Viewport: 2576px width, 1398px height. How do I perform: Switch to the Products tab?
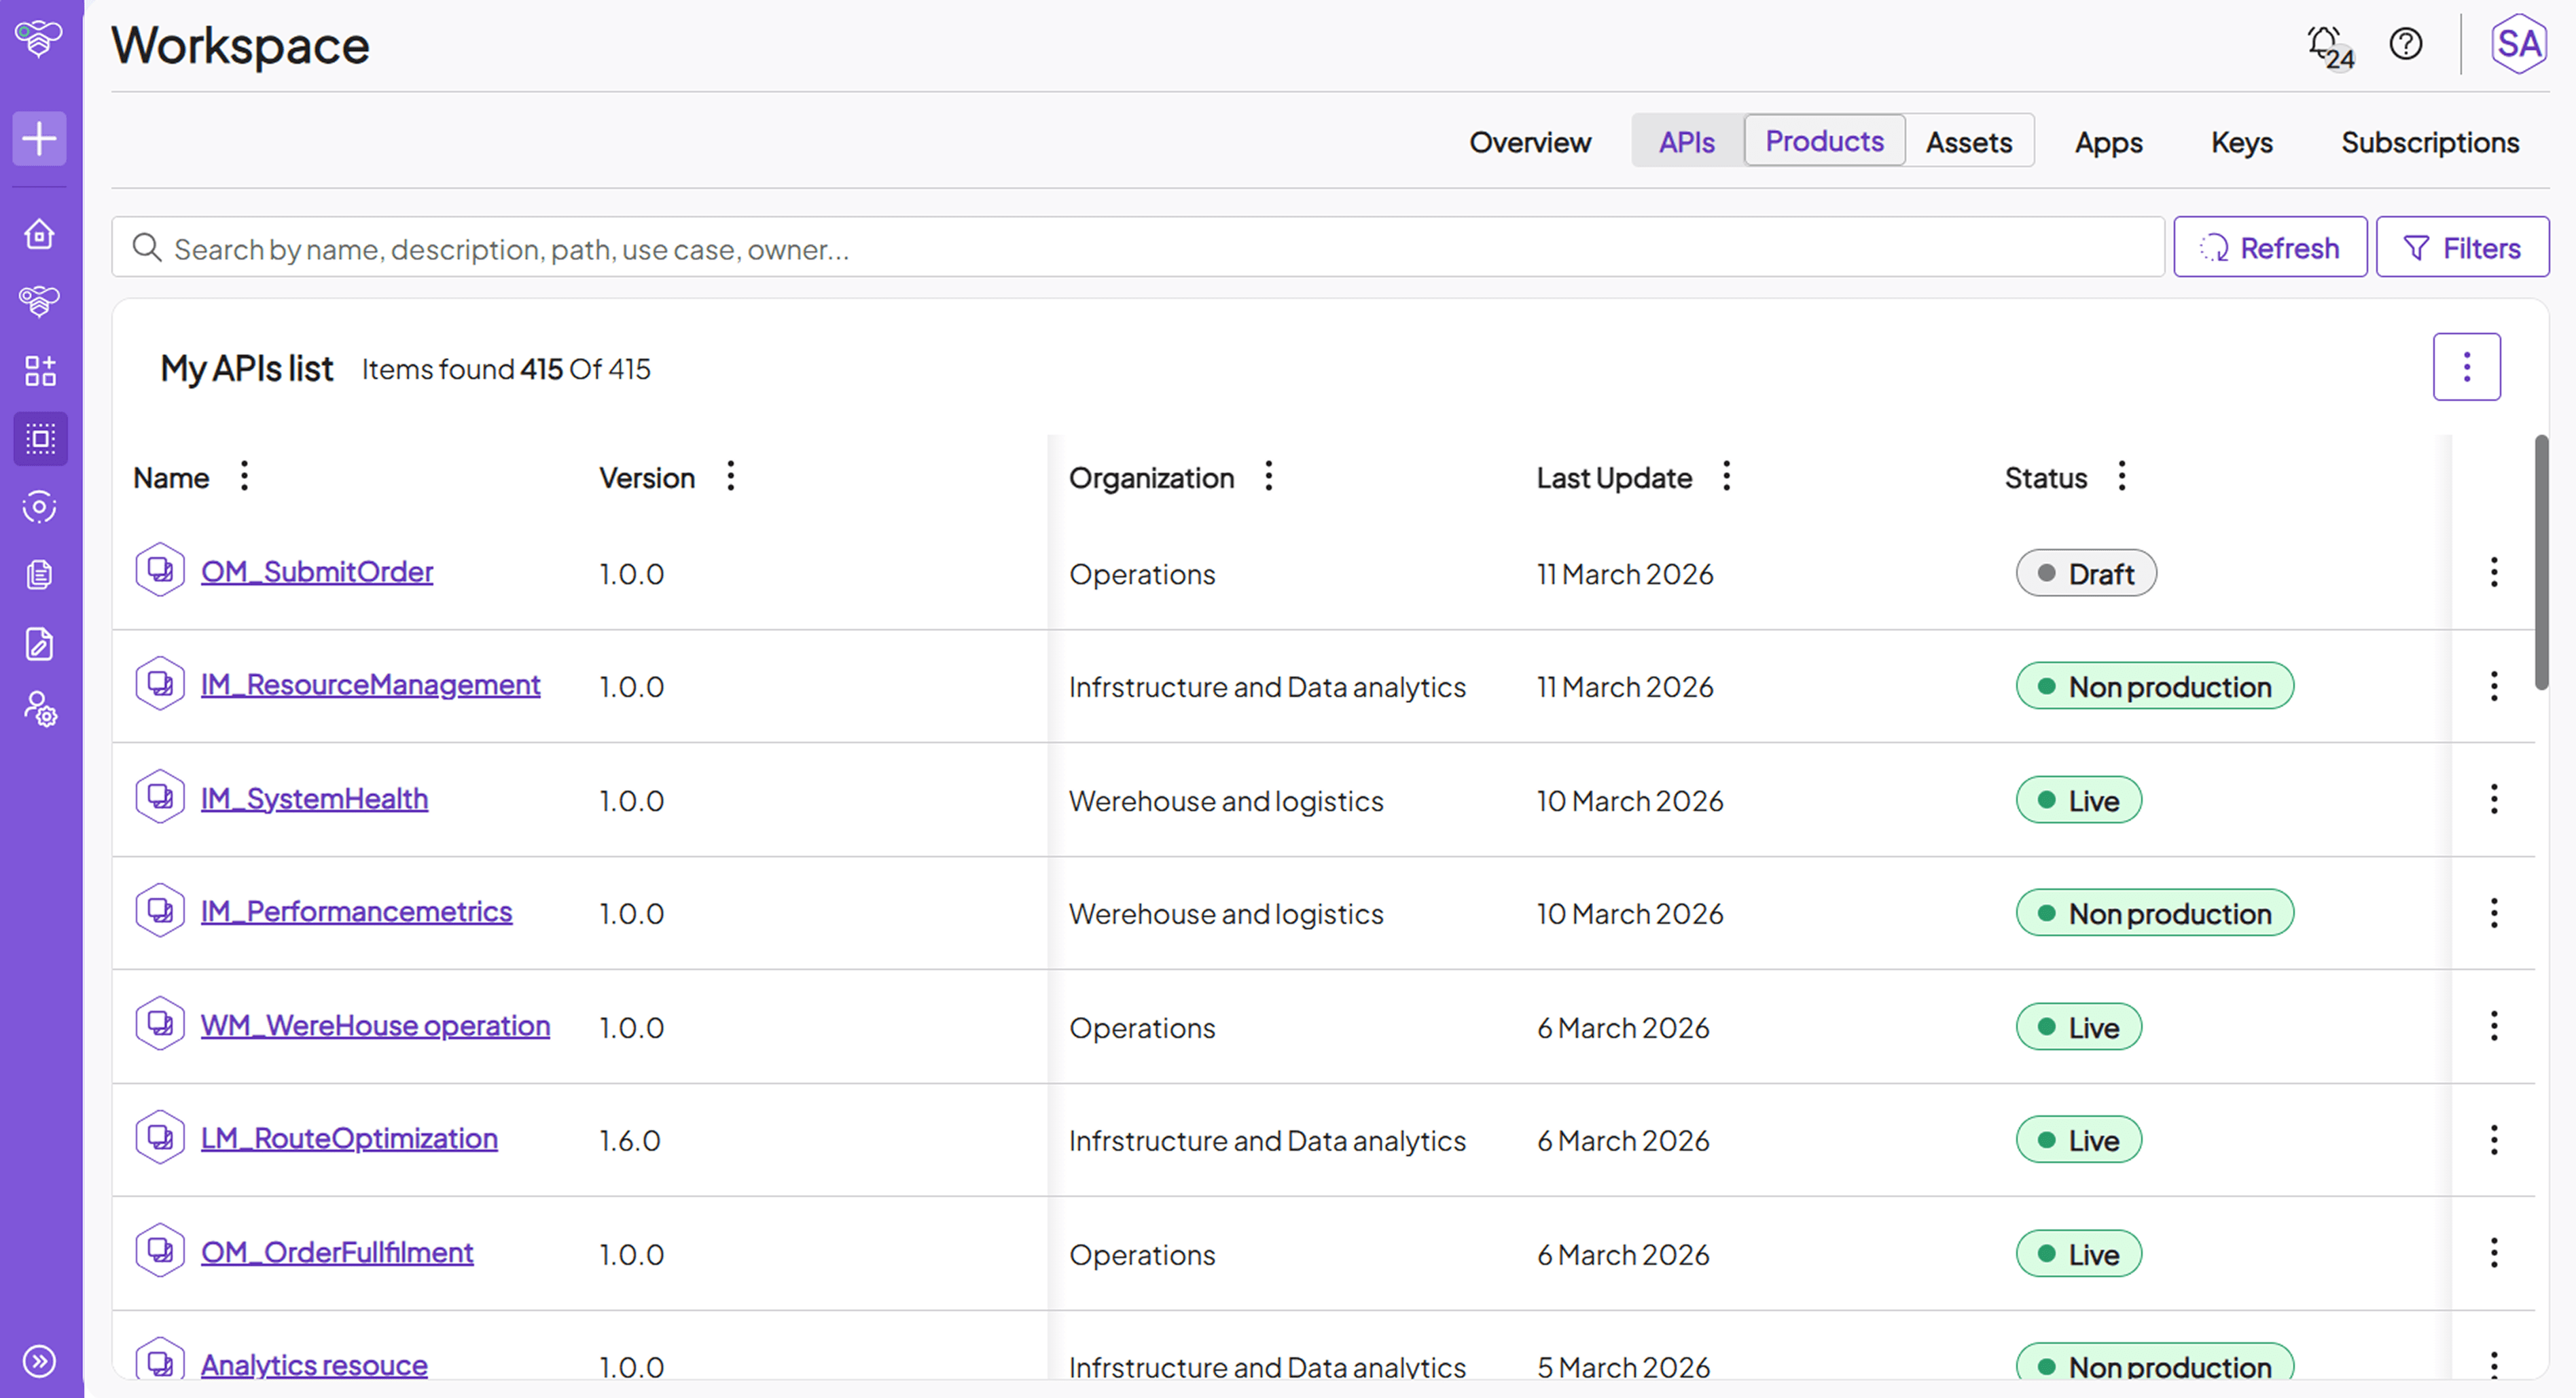tap(1823, 141)
